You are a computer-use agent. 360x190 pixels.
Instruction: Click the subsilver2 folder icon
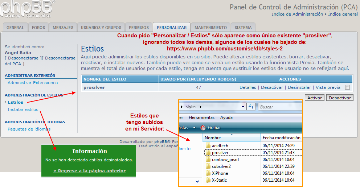[x=208, y=166]
